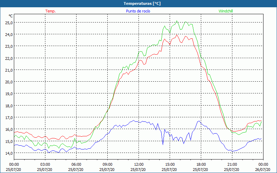Click the "09:00" time label
The image size is (277, 173).
pyautogui.click(x=107, y=165)
